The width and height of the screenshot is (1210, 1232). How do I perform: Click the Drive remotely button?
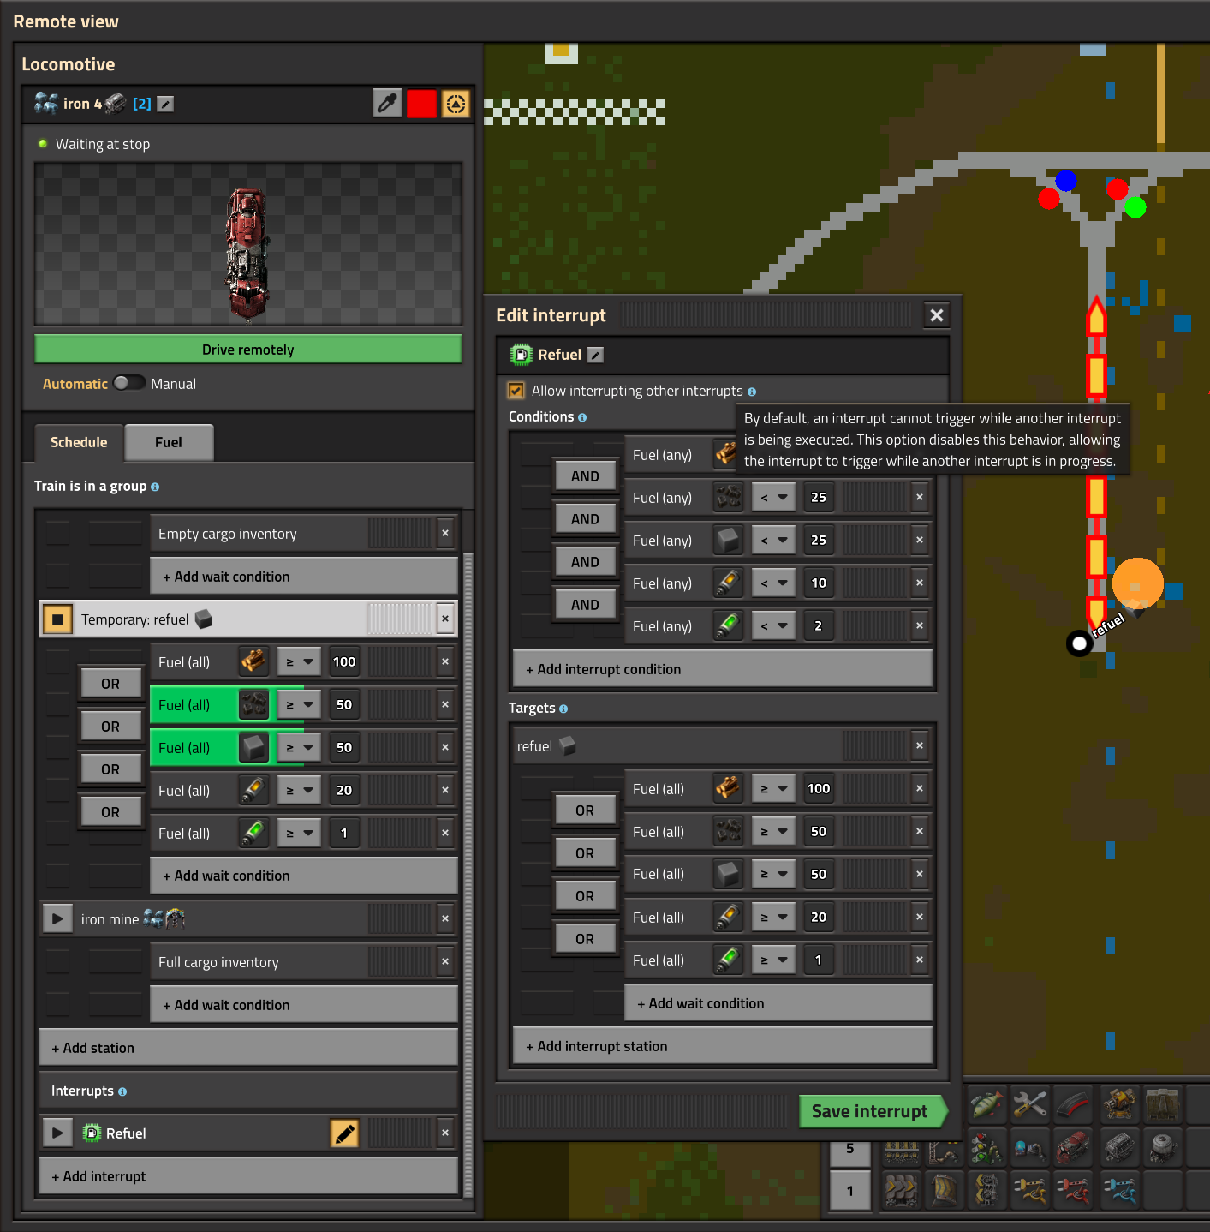pyautogui.click(x=247, y=350)
